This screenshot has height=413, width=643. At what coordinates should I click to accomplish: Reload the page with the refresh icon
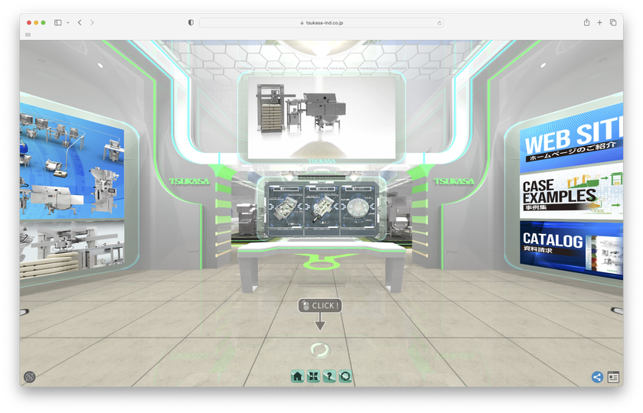click(x=439, y=23)
